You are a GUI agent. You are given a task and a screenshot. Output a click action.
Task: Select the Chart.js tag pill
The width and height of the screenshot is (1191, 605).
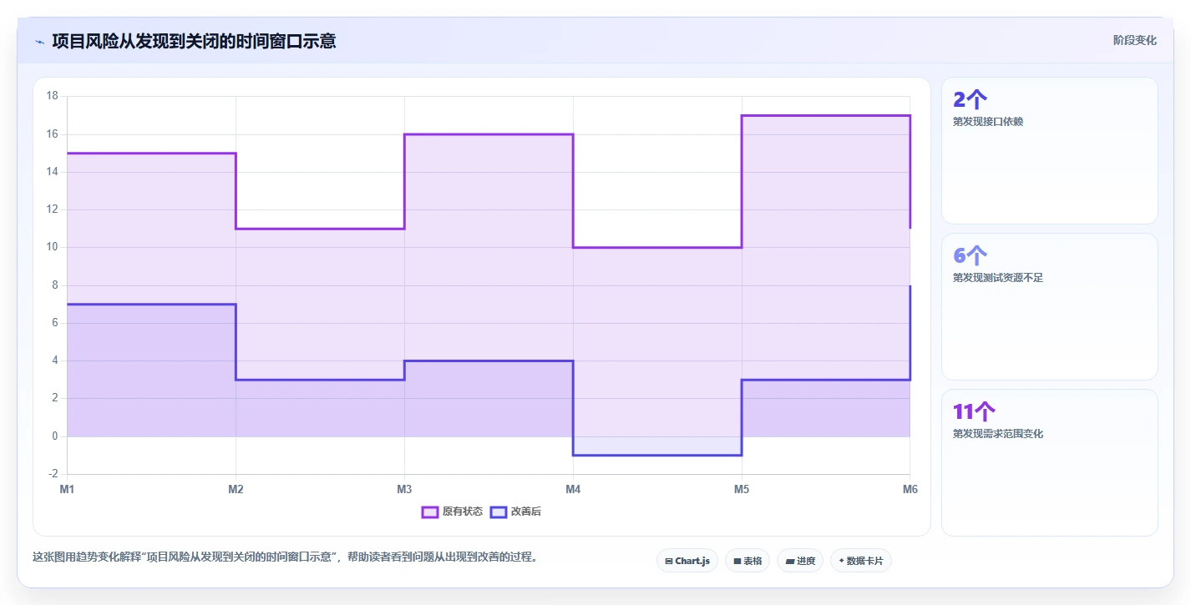(x=687, y=561)
